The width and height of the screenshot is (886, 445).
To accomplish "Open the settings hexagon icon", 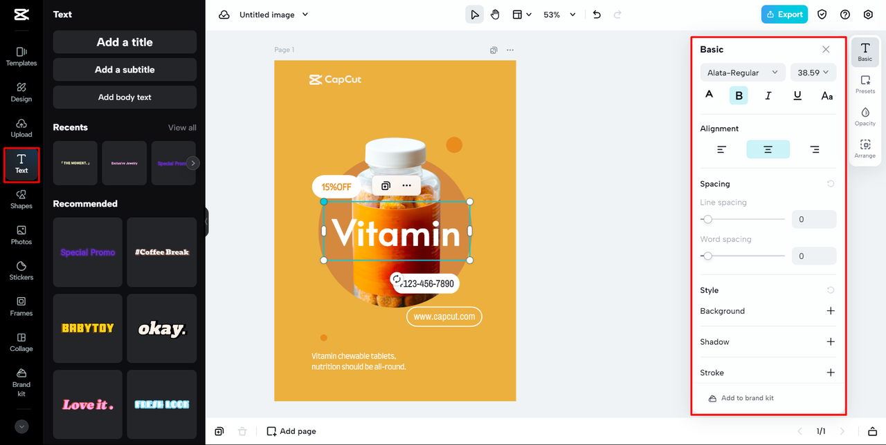I will [x=869, y=15].
